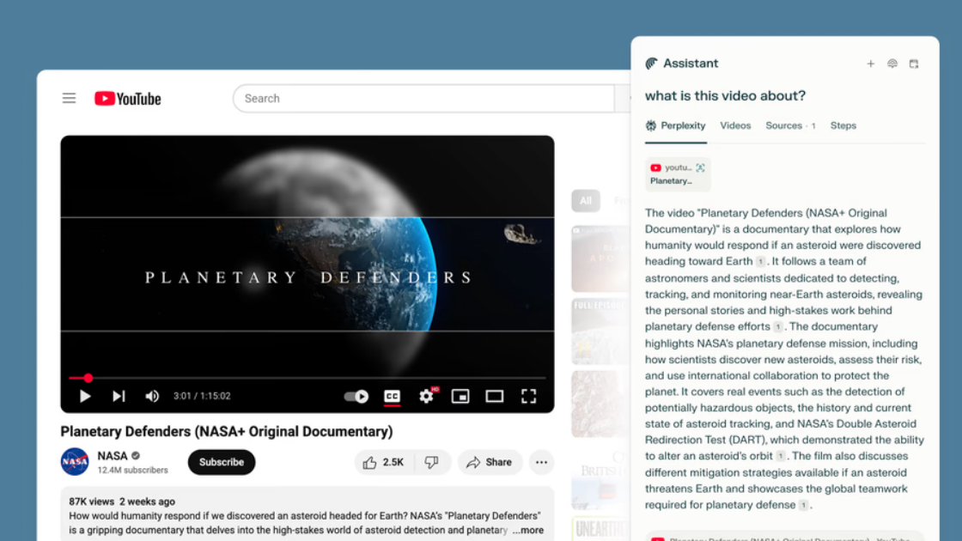Click the 12.4M subscribers text

coord(132,471)
